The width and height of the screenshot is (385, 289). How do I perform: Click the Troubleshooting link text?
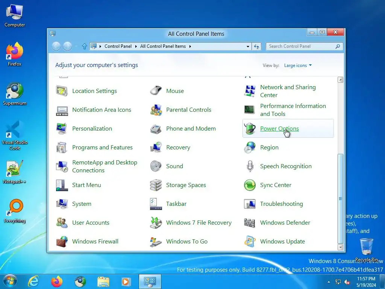281,204
